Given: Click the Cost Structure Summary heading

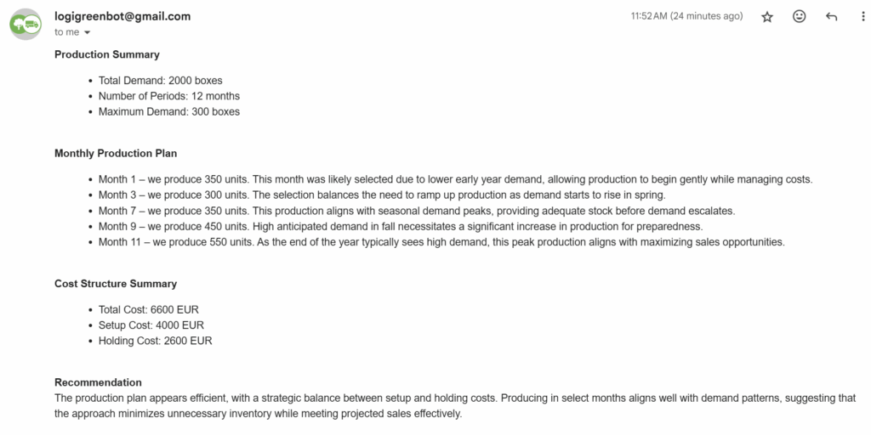Looking at the screenshot, I should coord(116,284).
